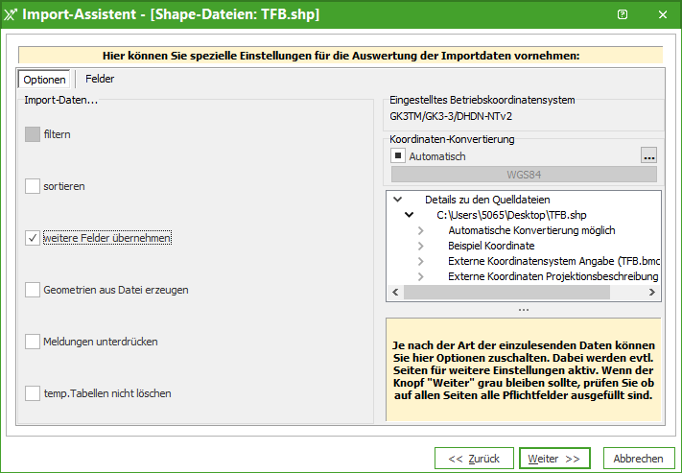
Task: Click the help icon in title bar
Action: click(x=623, y=14)
